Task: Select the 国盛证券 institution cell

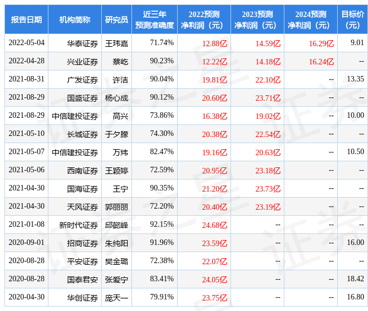Action: click(83, 98)
